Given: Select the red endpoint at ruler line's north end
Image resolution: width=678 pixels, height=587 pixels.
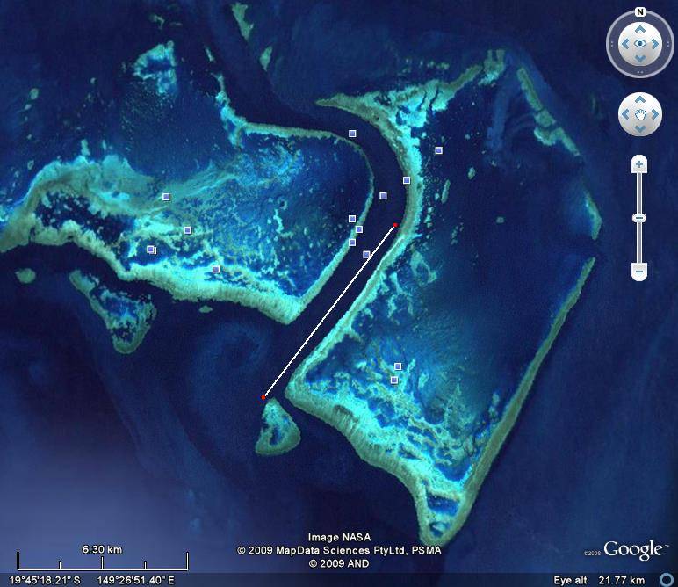Looking at the screenshot, I should pos(395,226).
